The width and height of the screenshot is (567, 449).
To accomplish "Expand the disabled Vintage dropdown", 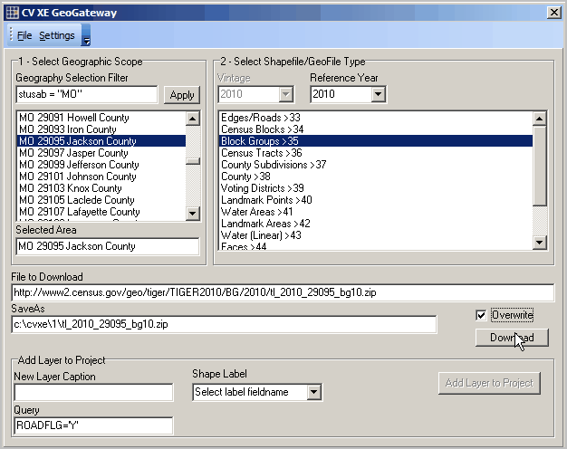I will (285, 94).
